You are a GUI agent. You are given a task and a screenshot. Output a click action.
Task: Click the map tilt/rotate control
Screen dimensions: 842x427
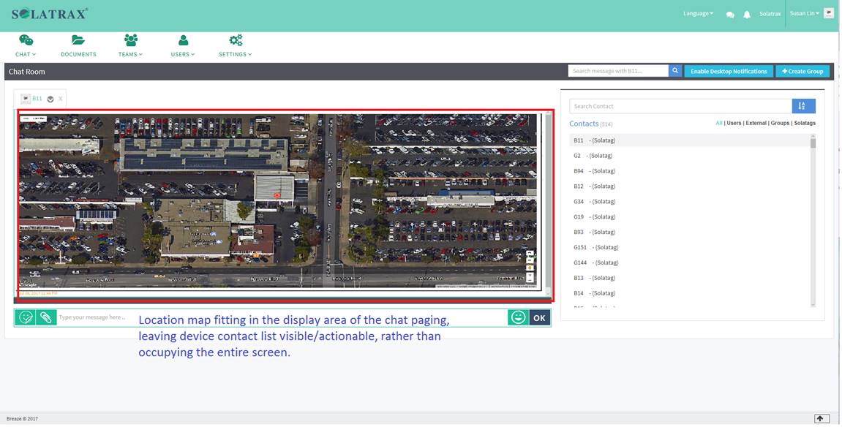pyautogui.click(x=530, y=256)
